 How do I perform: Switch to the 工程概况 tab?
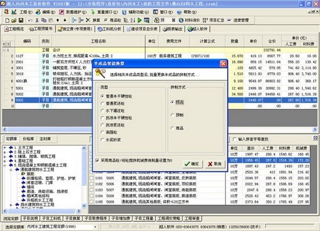[x=14, y=29]
